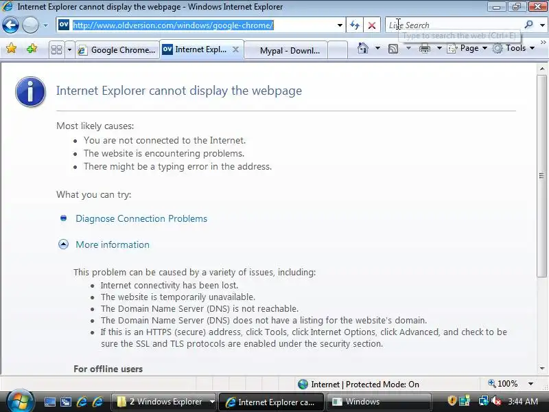This screenshot has width=549, height=412.
Task: Expand the feeds dropdown arrow
Action: click(x=408, y=48)
